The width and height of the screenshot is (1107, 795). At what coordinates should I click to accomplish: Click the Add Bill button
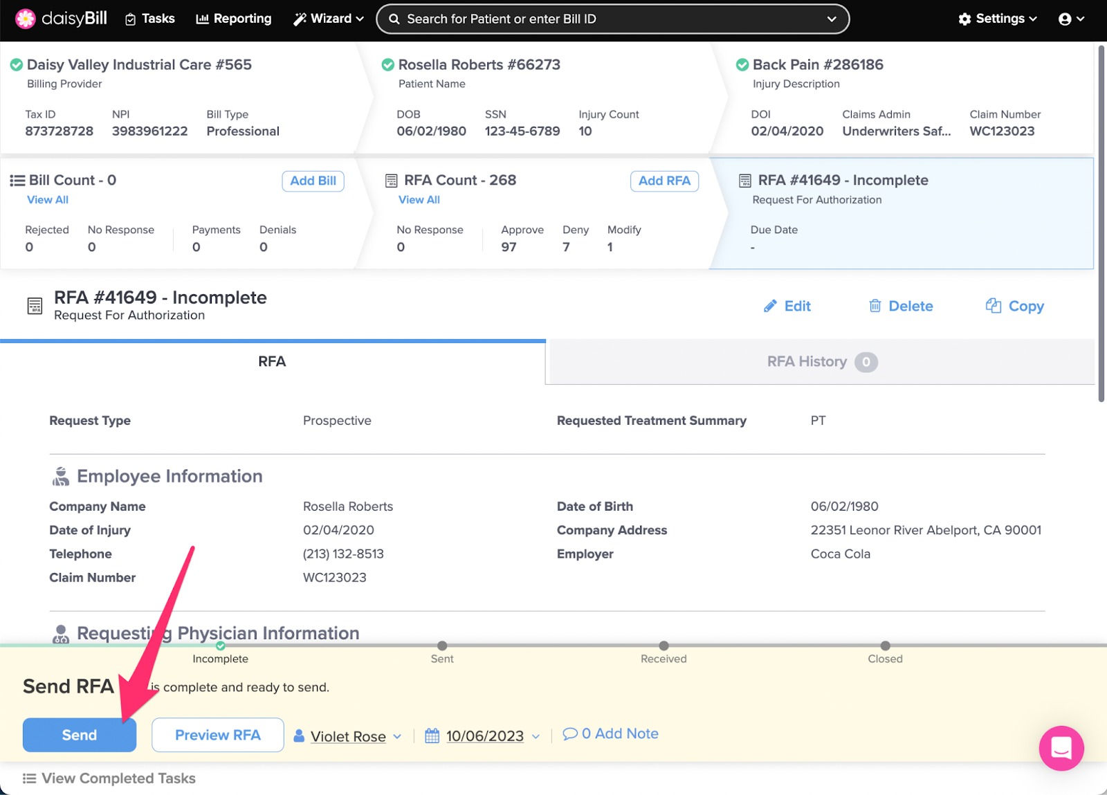313,181
